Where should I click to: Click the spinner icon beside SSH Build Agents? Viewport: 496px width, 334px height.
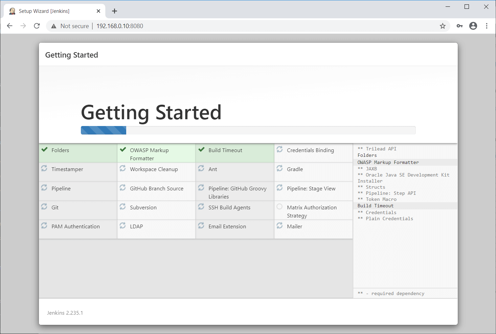coord(201,206)
